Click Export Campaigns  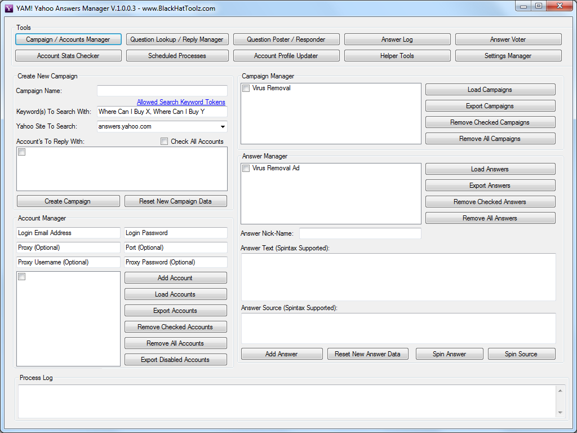pyautogui.click(x=490, y=106)
